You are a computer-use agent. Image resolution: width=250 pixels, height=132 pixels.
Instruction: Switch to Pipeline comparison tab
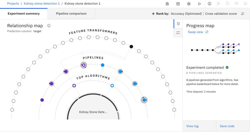point(71,14)
